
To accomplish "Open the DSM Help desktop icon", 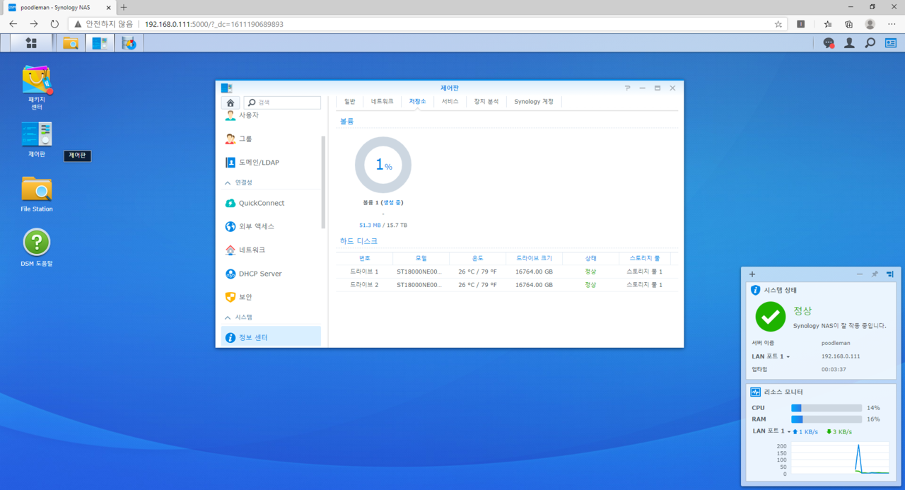I will [37, 243].
